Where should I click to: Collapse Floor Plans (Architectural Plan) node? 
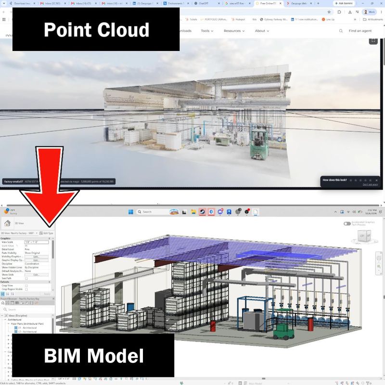[x=8, y=324]
